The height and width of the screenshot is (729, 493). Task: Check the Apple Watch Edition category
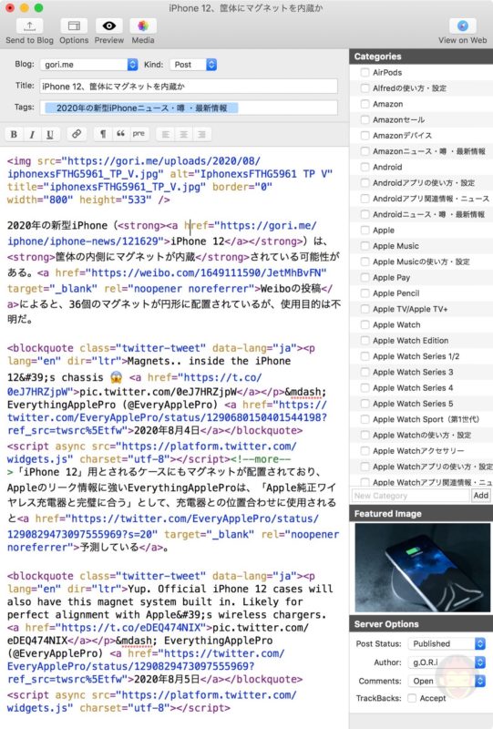click(365, 340)
